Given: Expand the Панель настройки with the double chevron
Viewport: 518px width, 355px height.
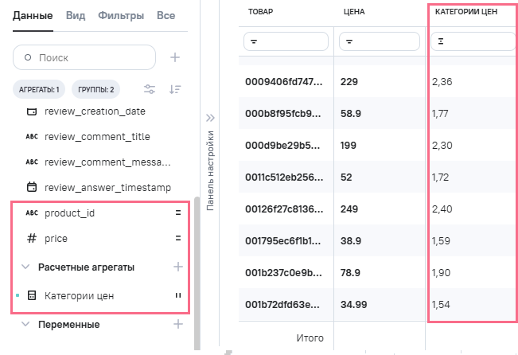Looking at the screenshot, I should point(210,118).
